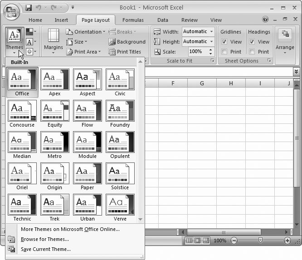Uncheck the Gridlines View checkbox

[x=224, y=42]
